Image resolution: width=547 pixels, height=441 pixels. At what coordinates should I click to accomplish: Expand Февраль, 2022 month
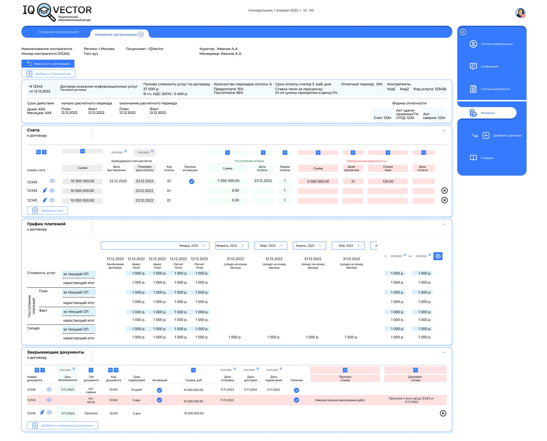click(x=242, y=245)
